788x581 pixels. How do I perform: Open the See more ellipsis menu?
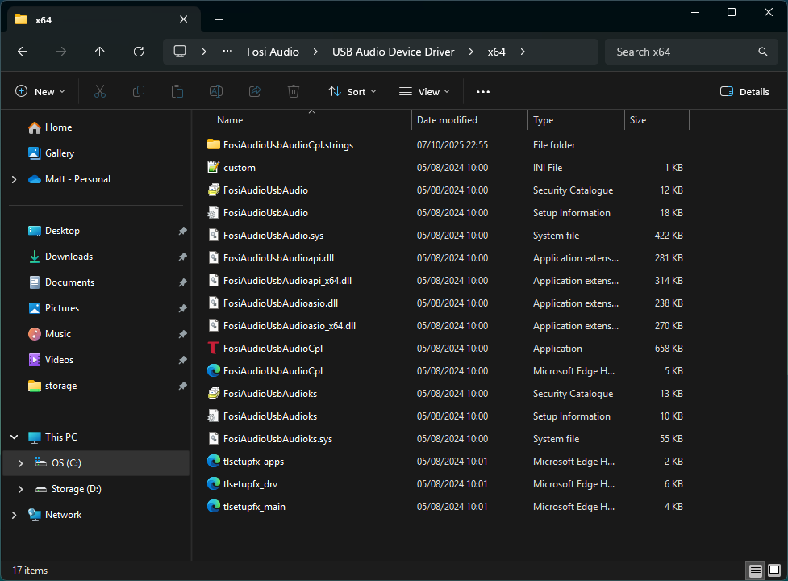483,92
